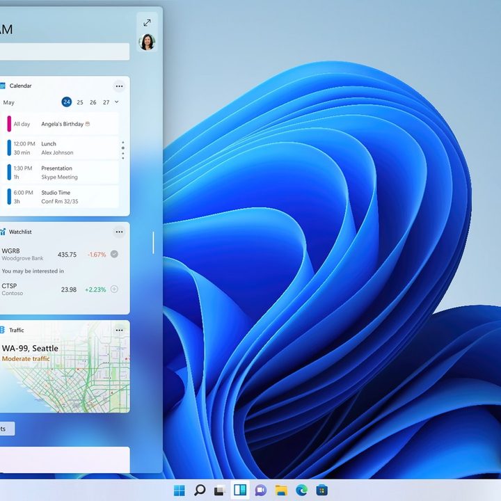Expand the widgets panel to full view
Image resolution: width=501 pixels, height=501 pixels.
(147, 23)
